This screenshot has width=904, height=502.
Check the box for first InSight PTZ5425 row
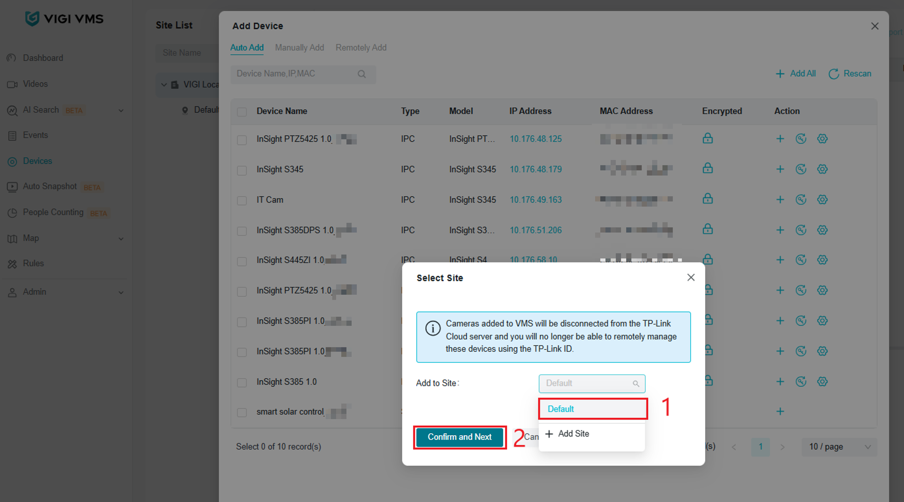pyautogui.click(x=242, y=140)
